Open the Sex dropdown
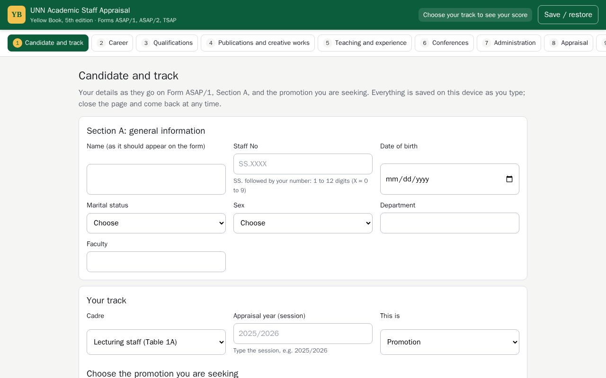The width and height of the screenshot is (606, 378). tap(303, 223)
